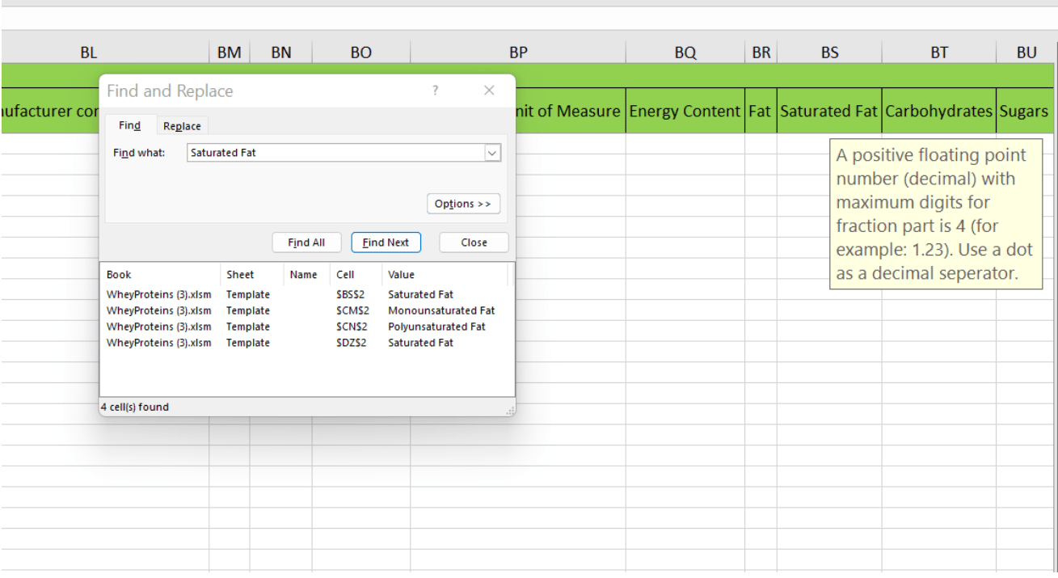Select column BL header
This screenshot has height=578, width=1058.
pyautogui.click(x=105, y=53)
